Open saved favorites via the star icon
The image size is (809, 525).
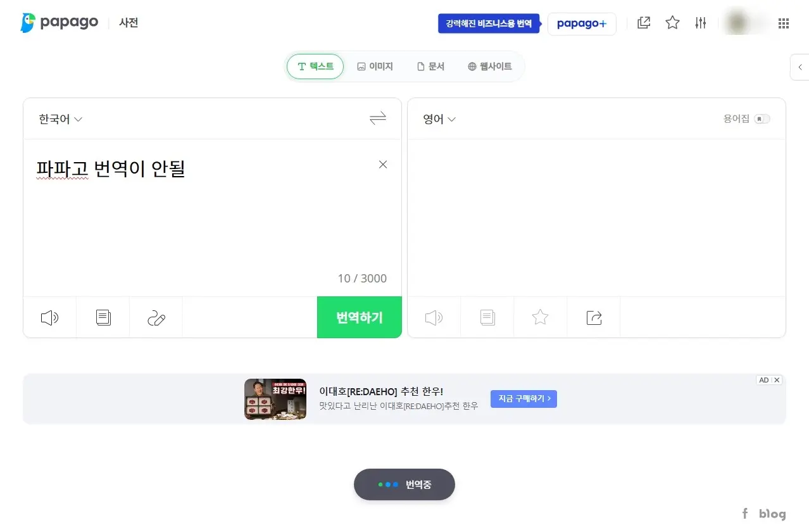(x=672, y=22)
